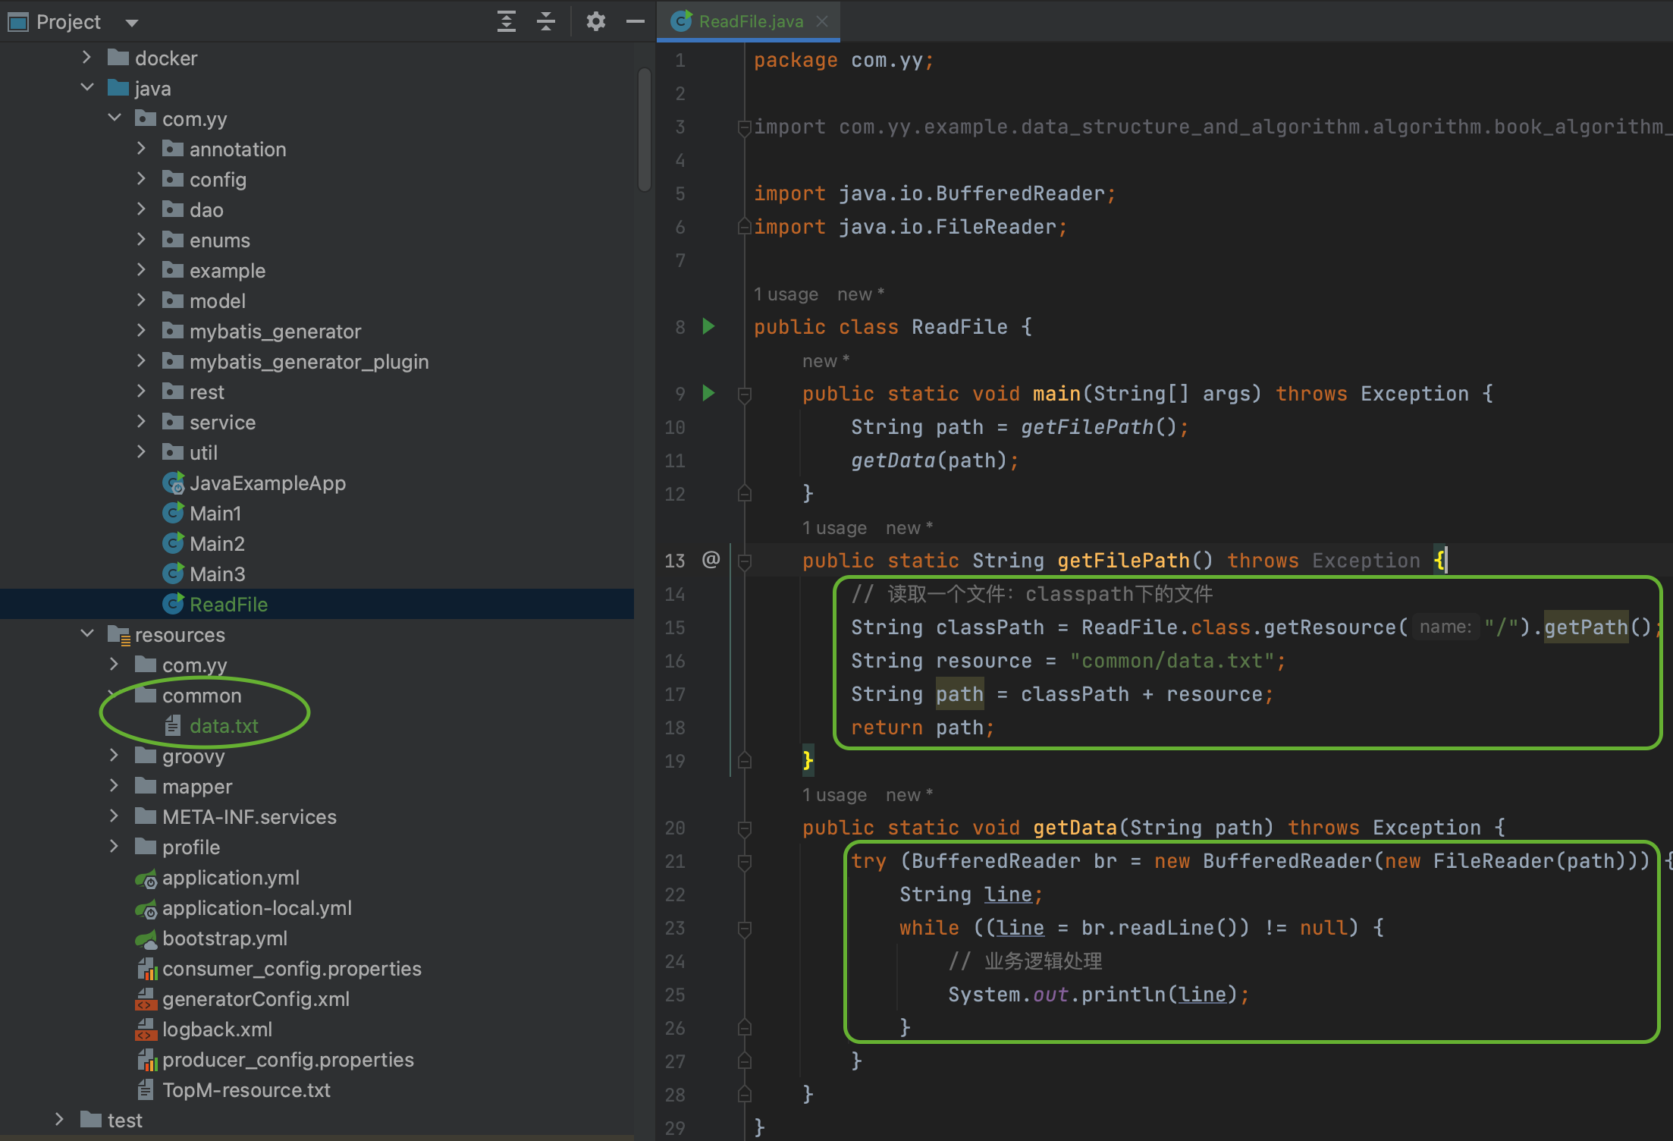Expand the docker folder
This screenshot has width=1673, height=1141.
86,58
